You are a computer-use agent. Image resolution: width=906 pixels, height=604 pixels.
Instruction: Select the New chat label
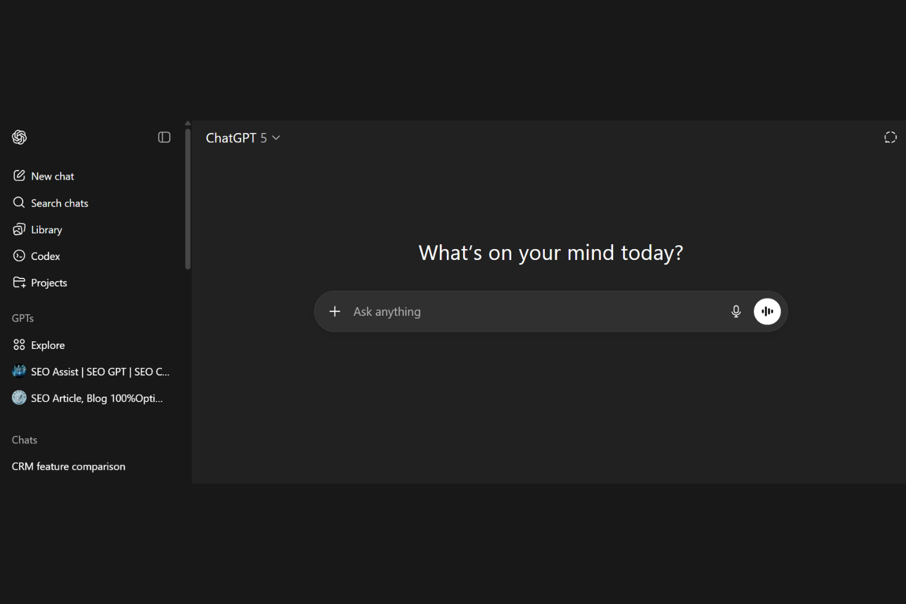coord(53,176)
